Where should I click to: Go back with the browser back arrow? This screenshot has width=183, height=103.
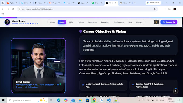(3, 9)
